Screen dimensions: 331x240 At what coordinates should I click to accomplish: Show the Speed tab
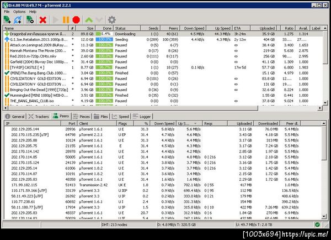120,116
